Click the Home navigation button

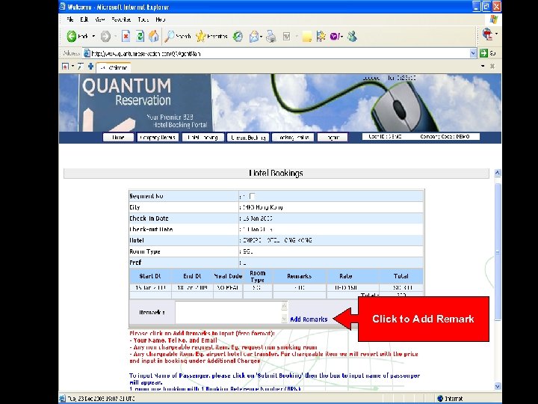click(118, 138)
